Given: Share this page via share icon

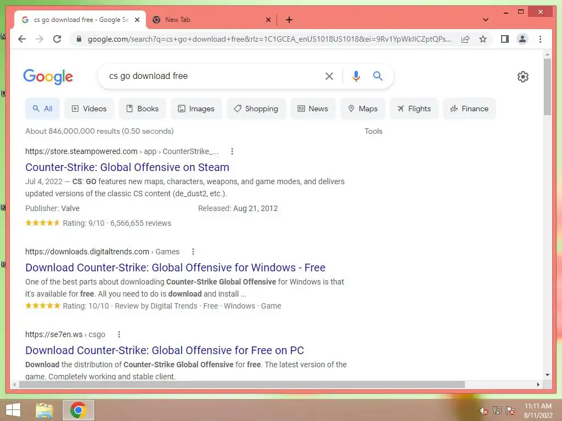Looking at the screenshot, I should coord(465,39).
